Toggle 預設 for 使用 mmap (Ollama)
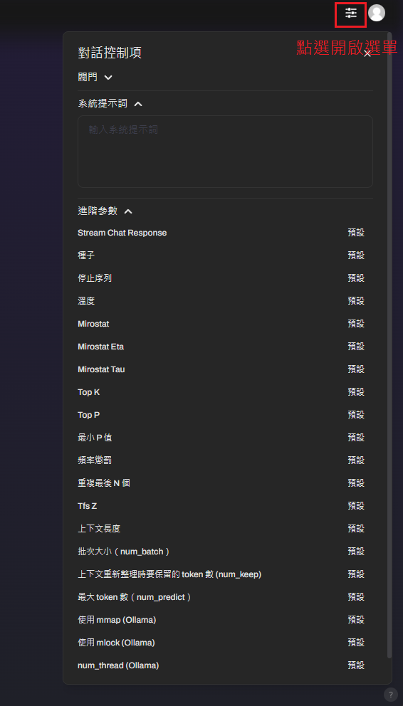The image size is (403, 706). tap(356, 620)
